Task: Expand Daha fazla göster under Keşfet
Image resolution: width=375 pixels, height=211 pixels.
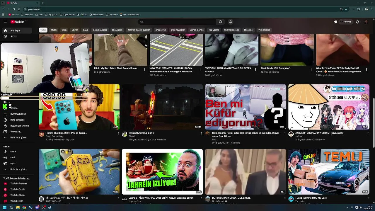Action: pos(17,169)
